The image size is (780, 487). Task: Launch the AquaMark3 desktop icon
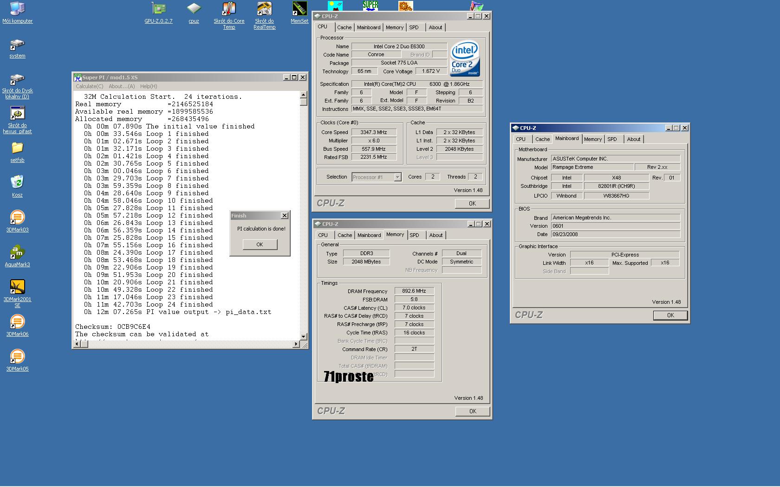tap(17, 256)
